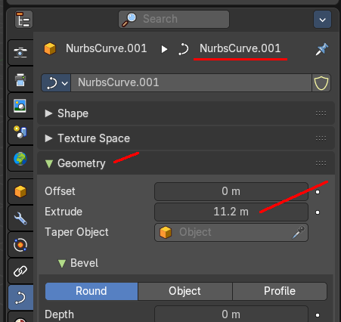
Task: Expand the Texture Space panel
Action: 186,138
